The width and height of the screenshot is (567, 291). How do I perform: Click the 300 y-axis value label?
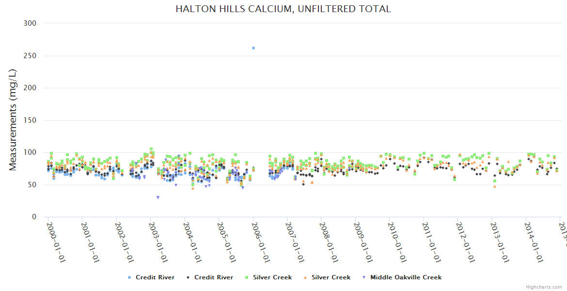pos(30,23)
